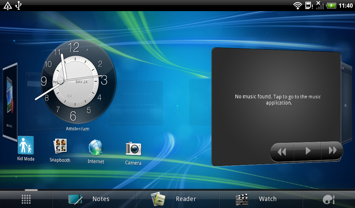Tap the Amsterdam city label
The image size is (355, 208).
(x=78, y=129)
